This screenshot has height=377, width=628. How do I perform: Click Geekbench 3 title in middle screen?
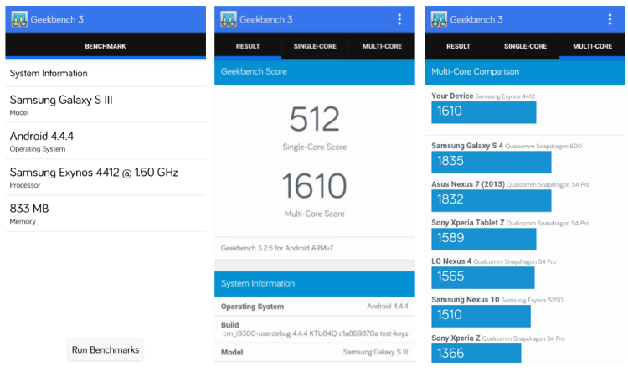pyautogui.click(x=266, y=19)
